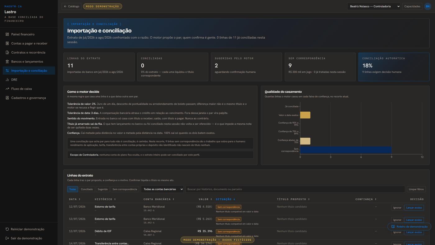Click the Conciliação automática 18% card
435x245 pixels.
[x=394, y=67]
